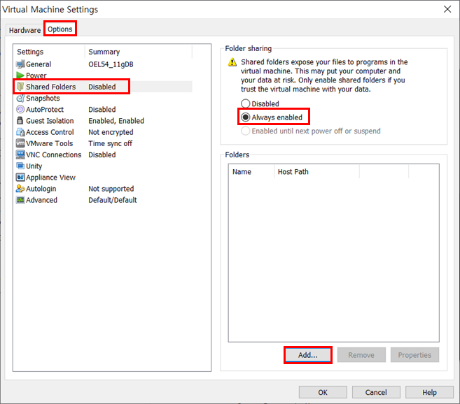Viewport: 460px width, 404px height.
Task: Select the VNC Connections row label
Action: pyautogui.click(x=54, y=154)
